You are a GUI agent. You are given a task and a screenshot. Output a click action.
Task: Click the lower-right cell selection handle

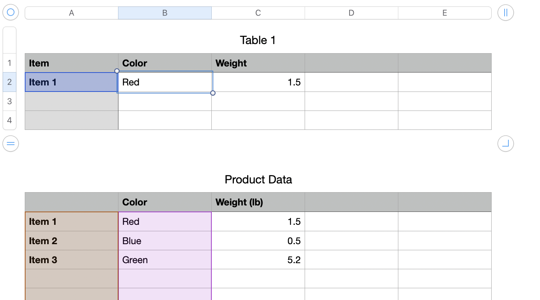point(213,93)
